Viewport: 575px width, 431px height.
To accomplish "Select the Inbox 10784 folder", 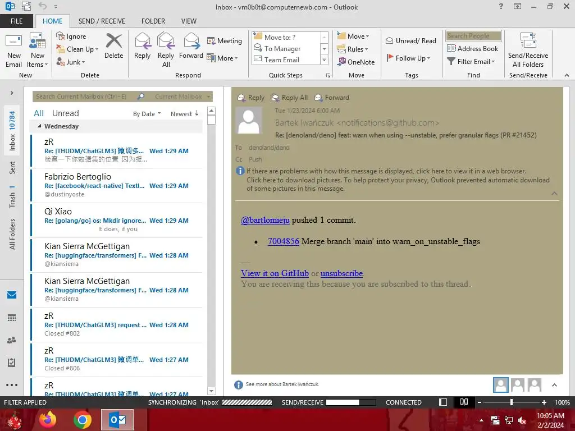I will [x=12, y=131].
